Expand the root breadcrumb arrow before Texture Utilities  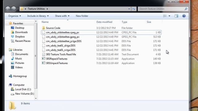point(25,9)
